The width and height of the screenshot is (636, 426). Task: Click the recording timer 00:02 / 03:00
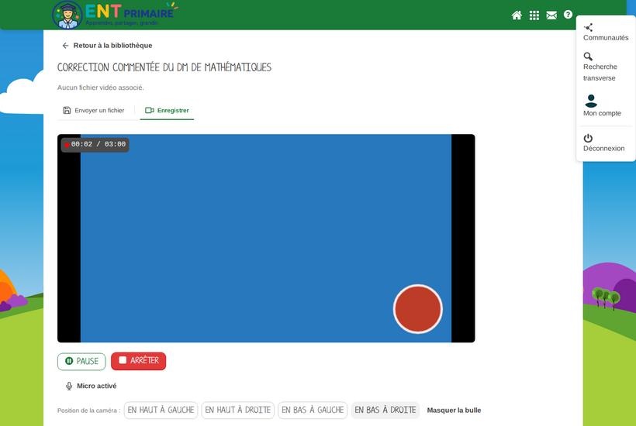pos(95,144)
